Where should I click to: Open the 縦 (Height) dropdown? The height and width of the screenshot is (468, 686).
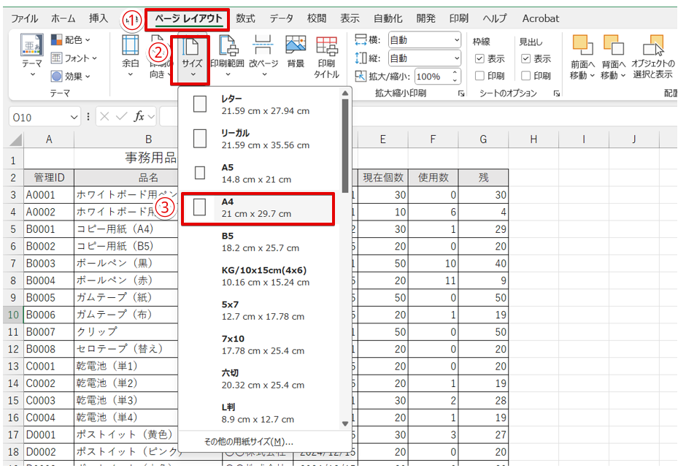457,57
